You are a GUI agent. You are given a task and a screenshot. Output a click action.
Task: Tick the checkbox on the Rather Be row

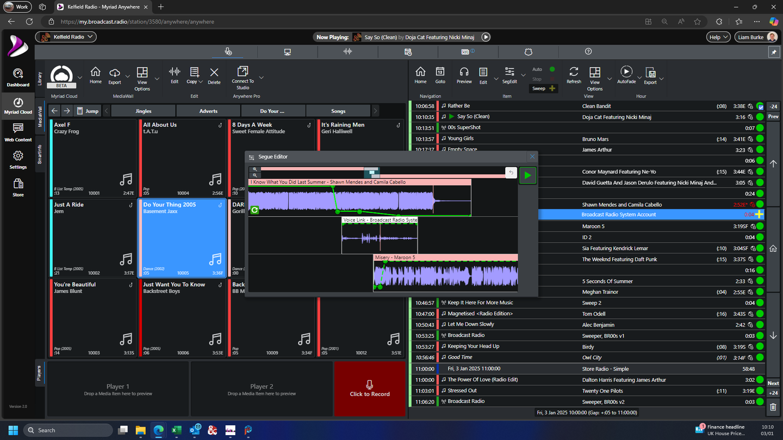point(760,107)
